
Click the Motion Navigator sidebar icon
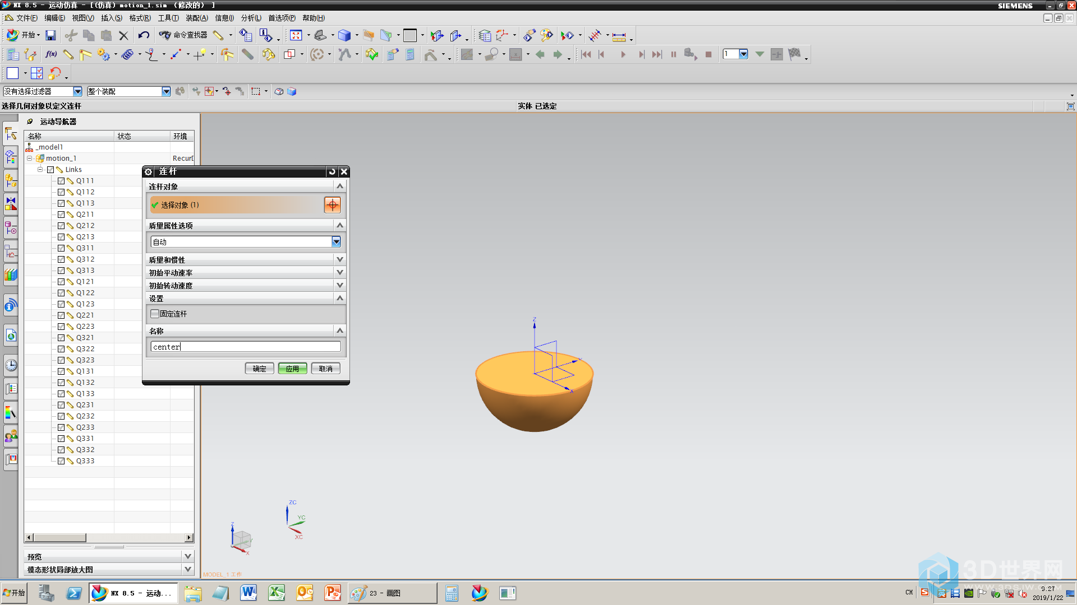pos(11,134)
